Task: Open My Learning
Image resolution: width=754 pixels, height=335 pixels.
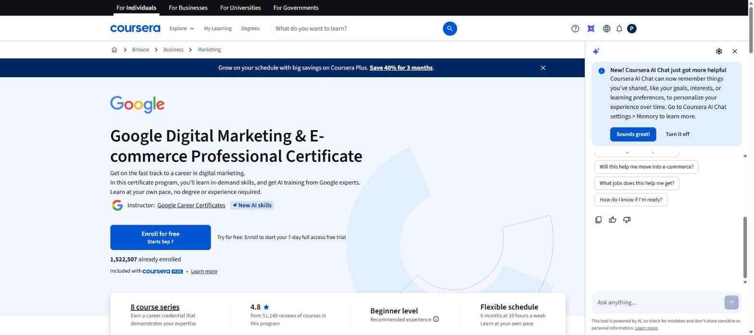Action: [218, 28]
